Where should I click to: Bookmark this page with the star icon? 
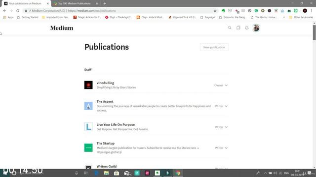click(x=215, y=11)
